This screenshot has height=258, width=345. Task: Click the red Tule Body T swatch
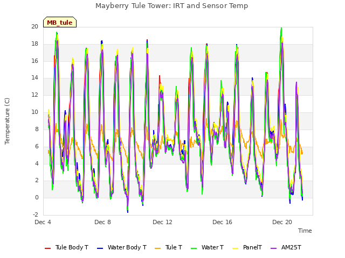48,248
